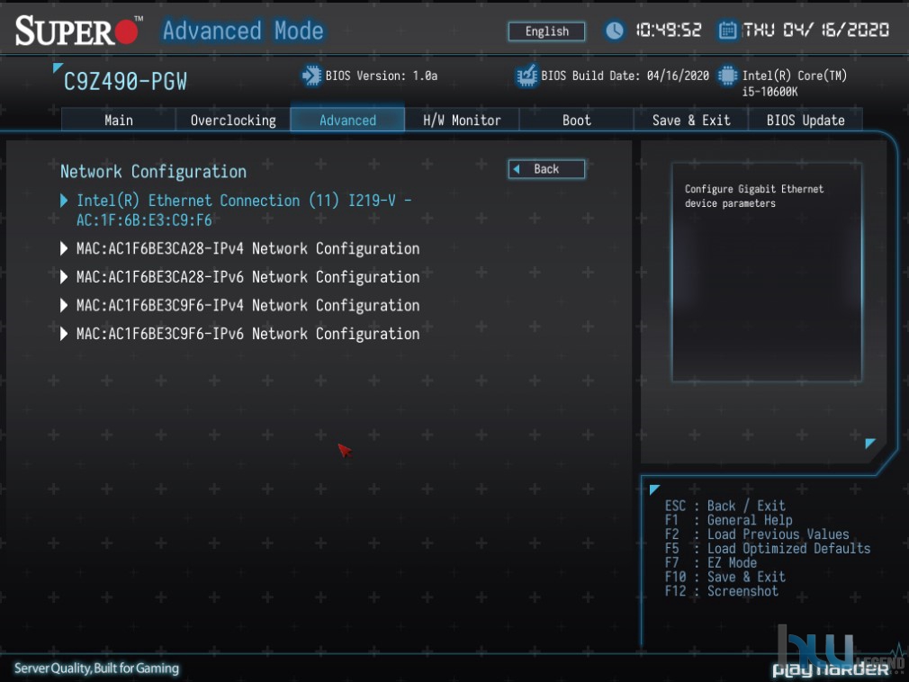
Task: Expand Intel Ethernet Connection I219-V entry arrow
Action: (64, 201)
